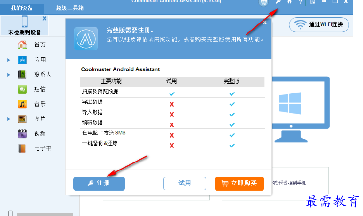Click the 导出数据 row label
Image resolution: width=363 pixels, height=216 pixels.
click(92, 102)
